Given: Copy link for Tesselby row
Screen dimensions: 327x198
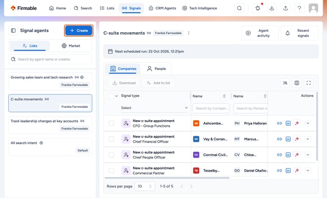Looking at the screenshot, I should (280, 171).
